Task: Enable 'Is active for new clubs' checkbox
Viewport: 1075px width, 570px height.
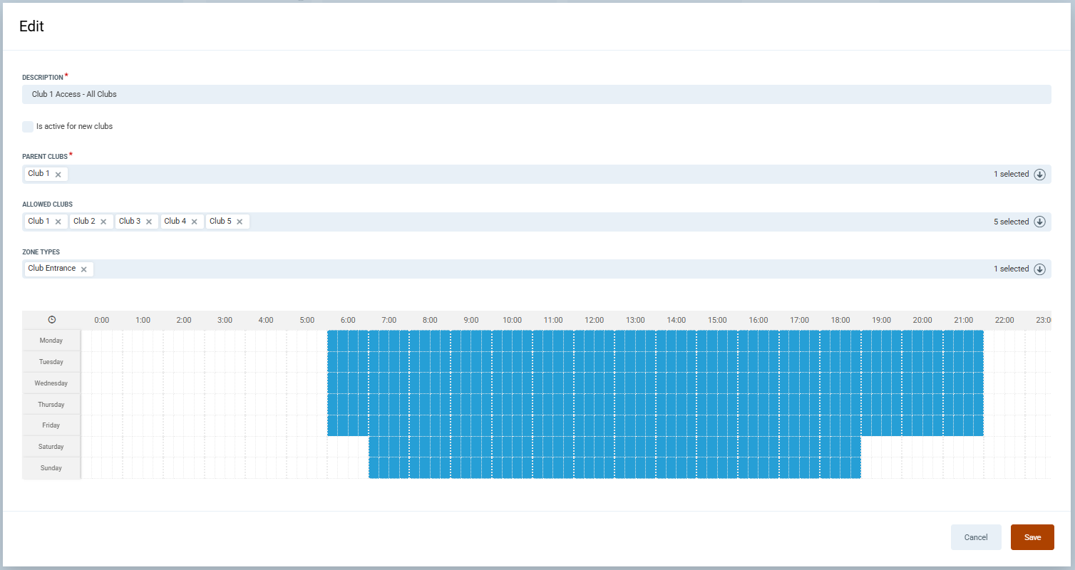Action: [28, 127]
